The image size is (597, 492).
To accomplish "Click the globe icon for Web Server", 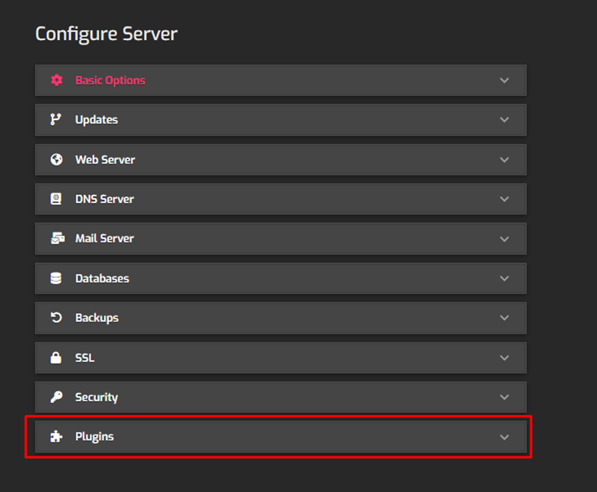I will click(57, 159).
